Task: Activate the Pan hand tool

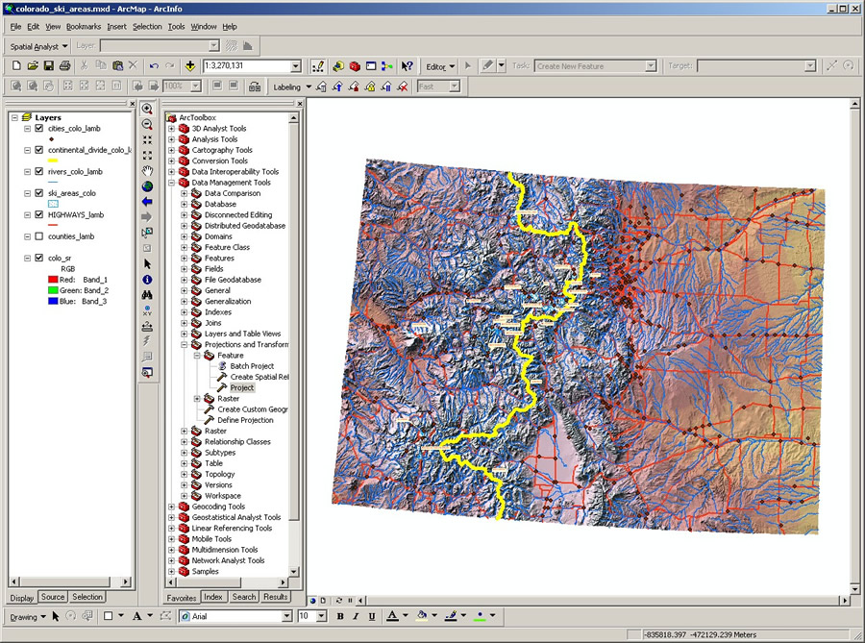Action: pos(147,170)
